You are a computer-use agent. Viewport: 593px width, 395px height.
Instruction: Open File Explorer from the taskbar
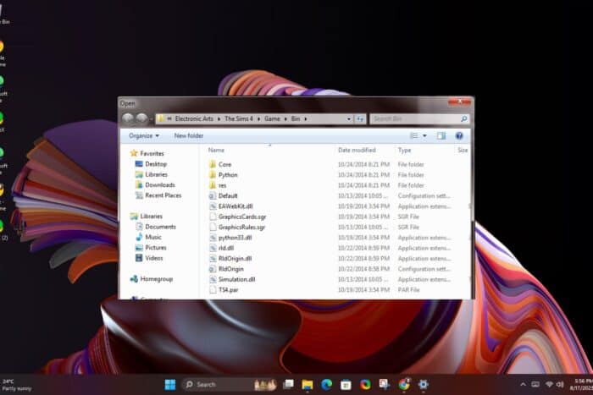(308, 384)
